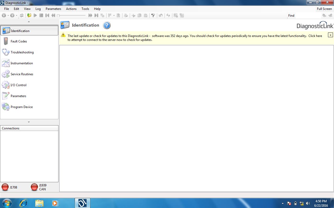This screenshot has height=208, width=334.
Task: Click the Find Previous binoculars icon
Action: [x=324, y=16]
